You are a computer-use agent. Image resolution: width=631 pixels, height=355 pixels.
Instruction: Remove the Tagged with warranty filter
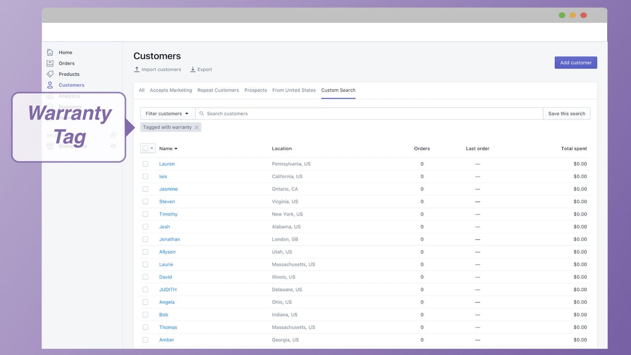coord(197,127)
